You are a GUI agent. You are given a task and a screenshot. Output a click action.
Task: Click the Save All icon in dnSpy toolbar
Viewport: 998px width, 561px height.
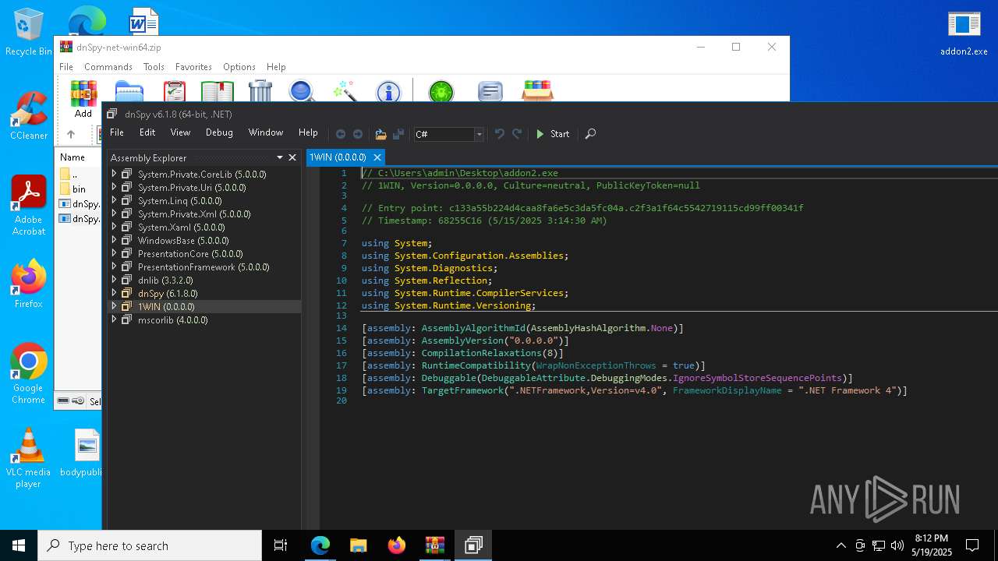coord(398,134)
